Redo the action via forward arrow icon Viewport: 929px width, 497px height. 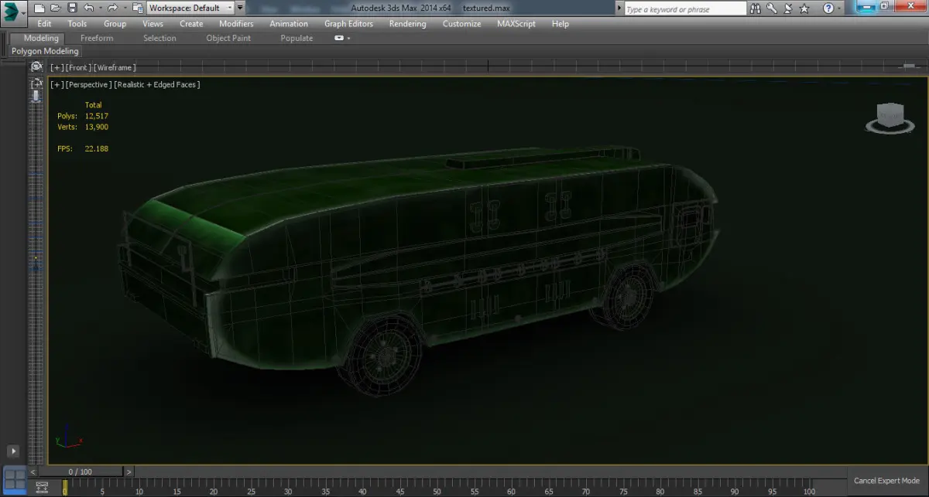point(112,8)
